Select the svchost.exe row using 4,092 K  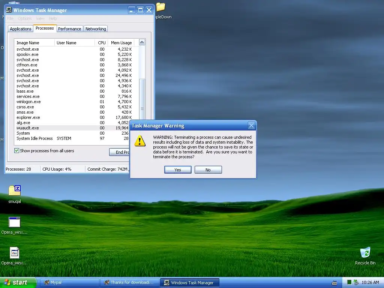[74, 70]
